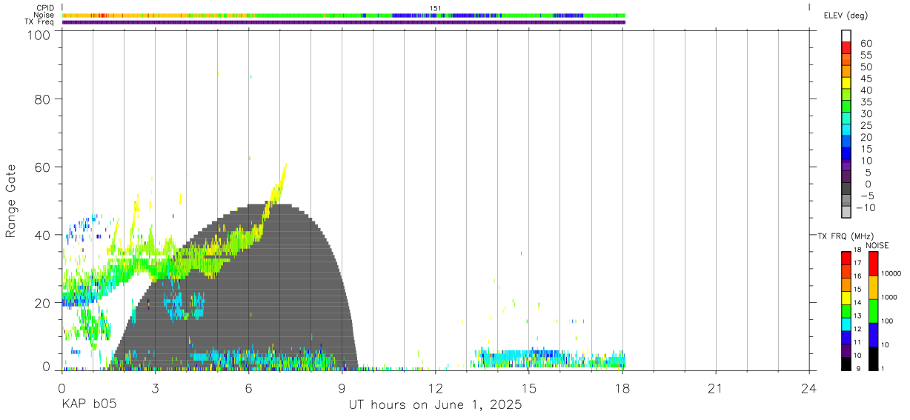Click the red top swatch of NOISE colorbar
Screen dimensions: 910x420
point(873,264)
